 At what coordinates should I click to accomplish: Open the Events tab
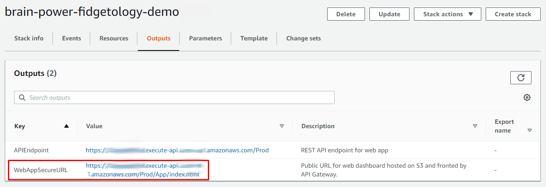click(71, 38)
